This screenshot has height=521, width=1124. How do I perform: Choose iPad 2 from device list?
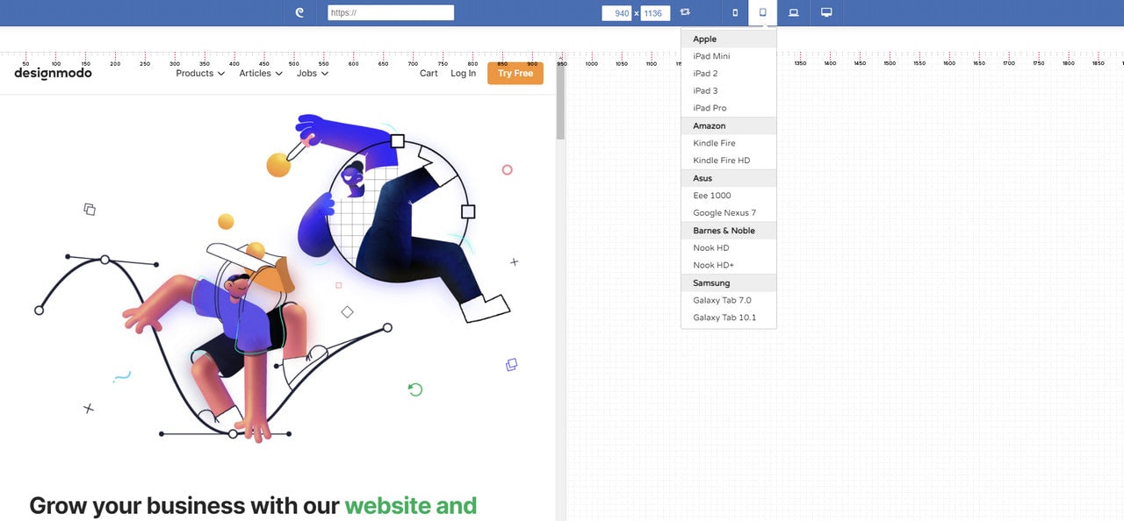tap(729, 74)
